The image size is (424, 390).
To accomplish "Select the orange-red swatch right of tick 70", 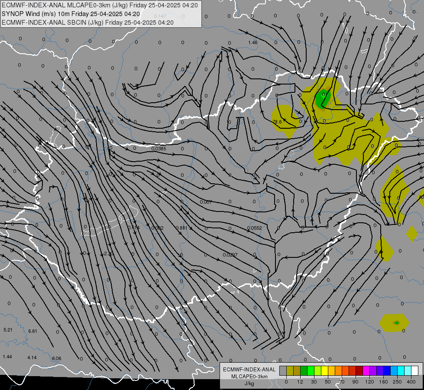I will coord(345,370).
